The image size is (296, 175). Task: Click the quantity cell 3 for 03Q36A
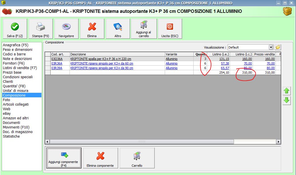(x=200, y=59)
